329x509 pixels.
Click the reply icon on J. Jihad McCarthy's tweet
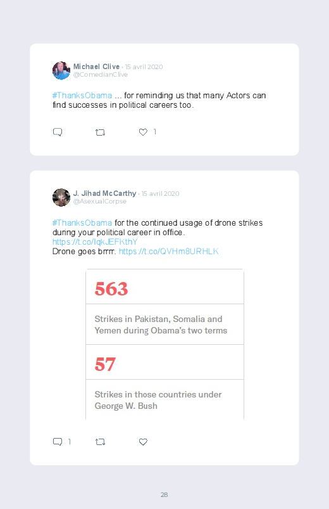(58, 442)
